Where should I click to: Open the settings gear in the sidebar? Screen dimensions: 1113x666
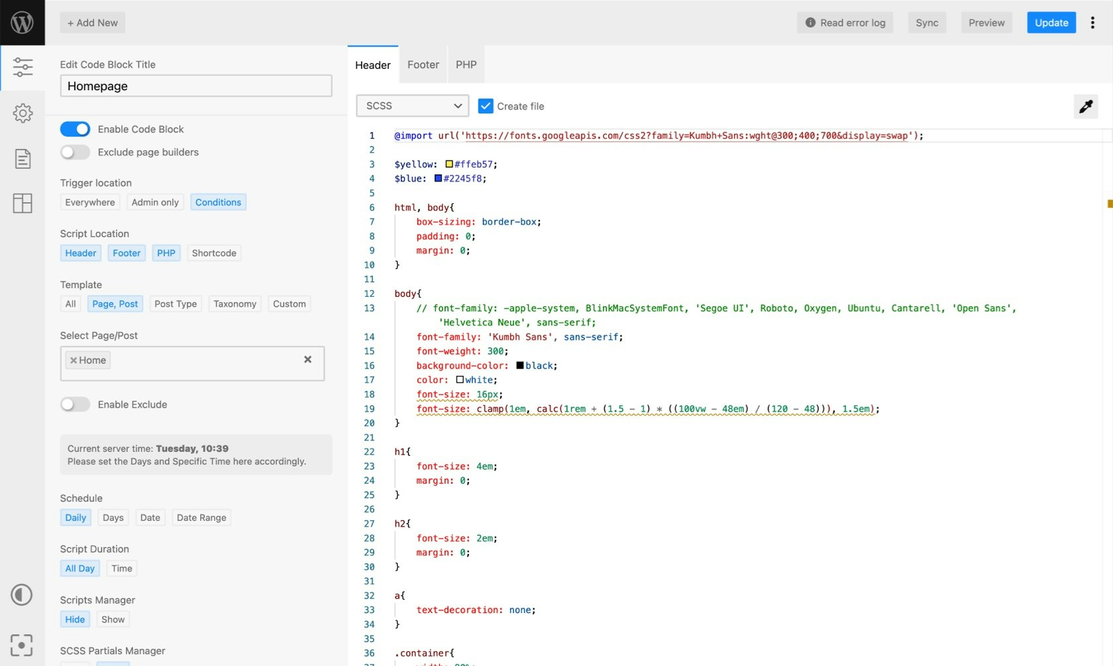click(x=23, y=113)
